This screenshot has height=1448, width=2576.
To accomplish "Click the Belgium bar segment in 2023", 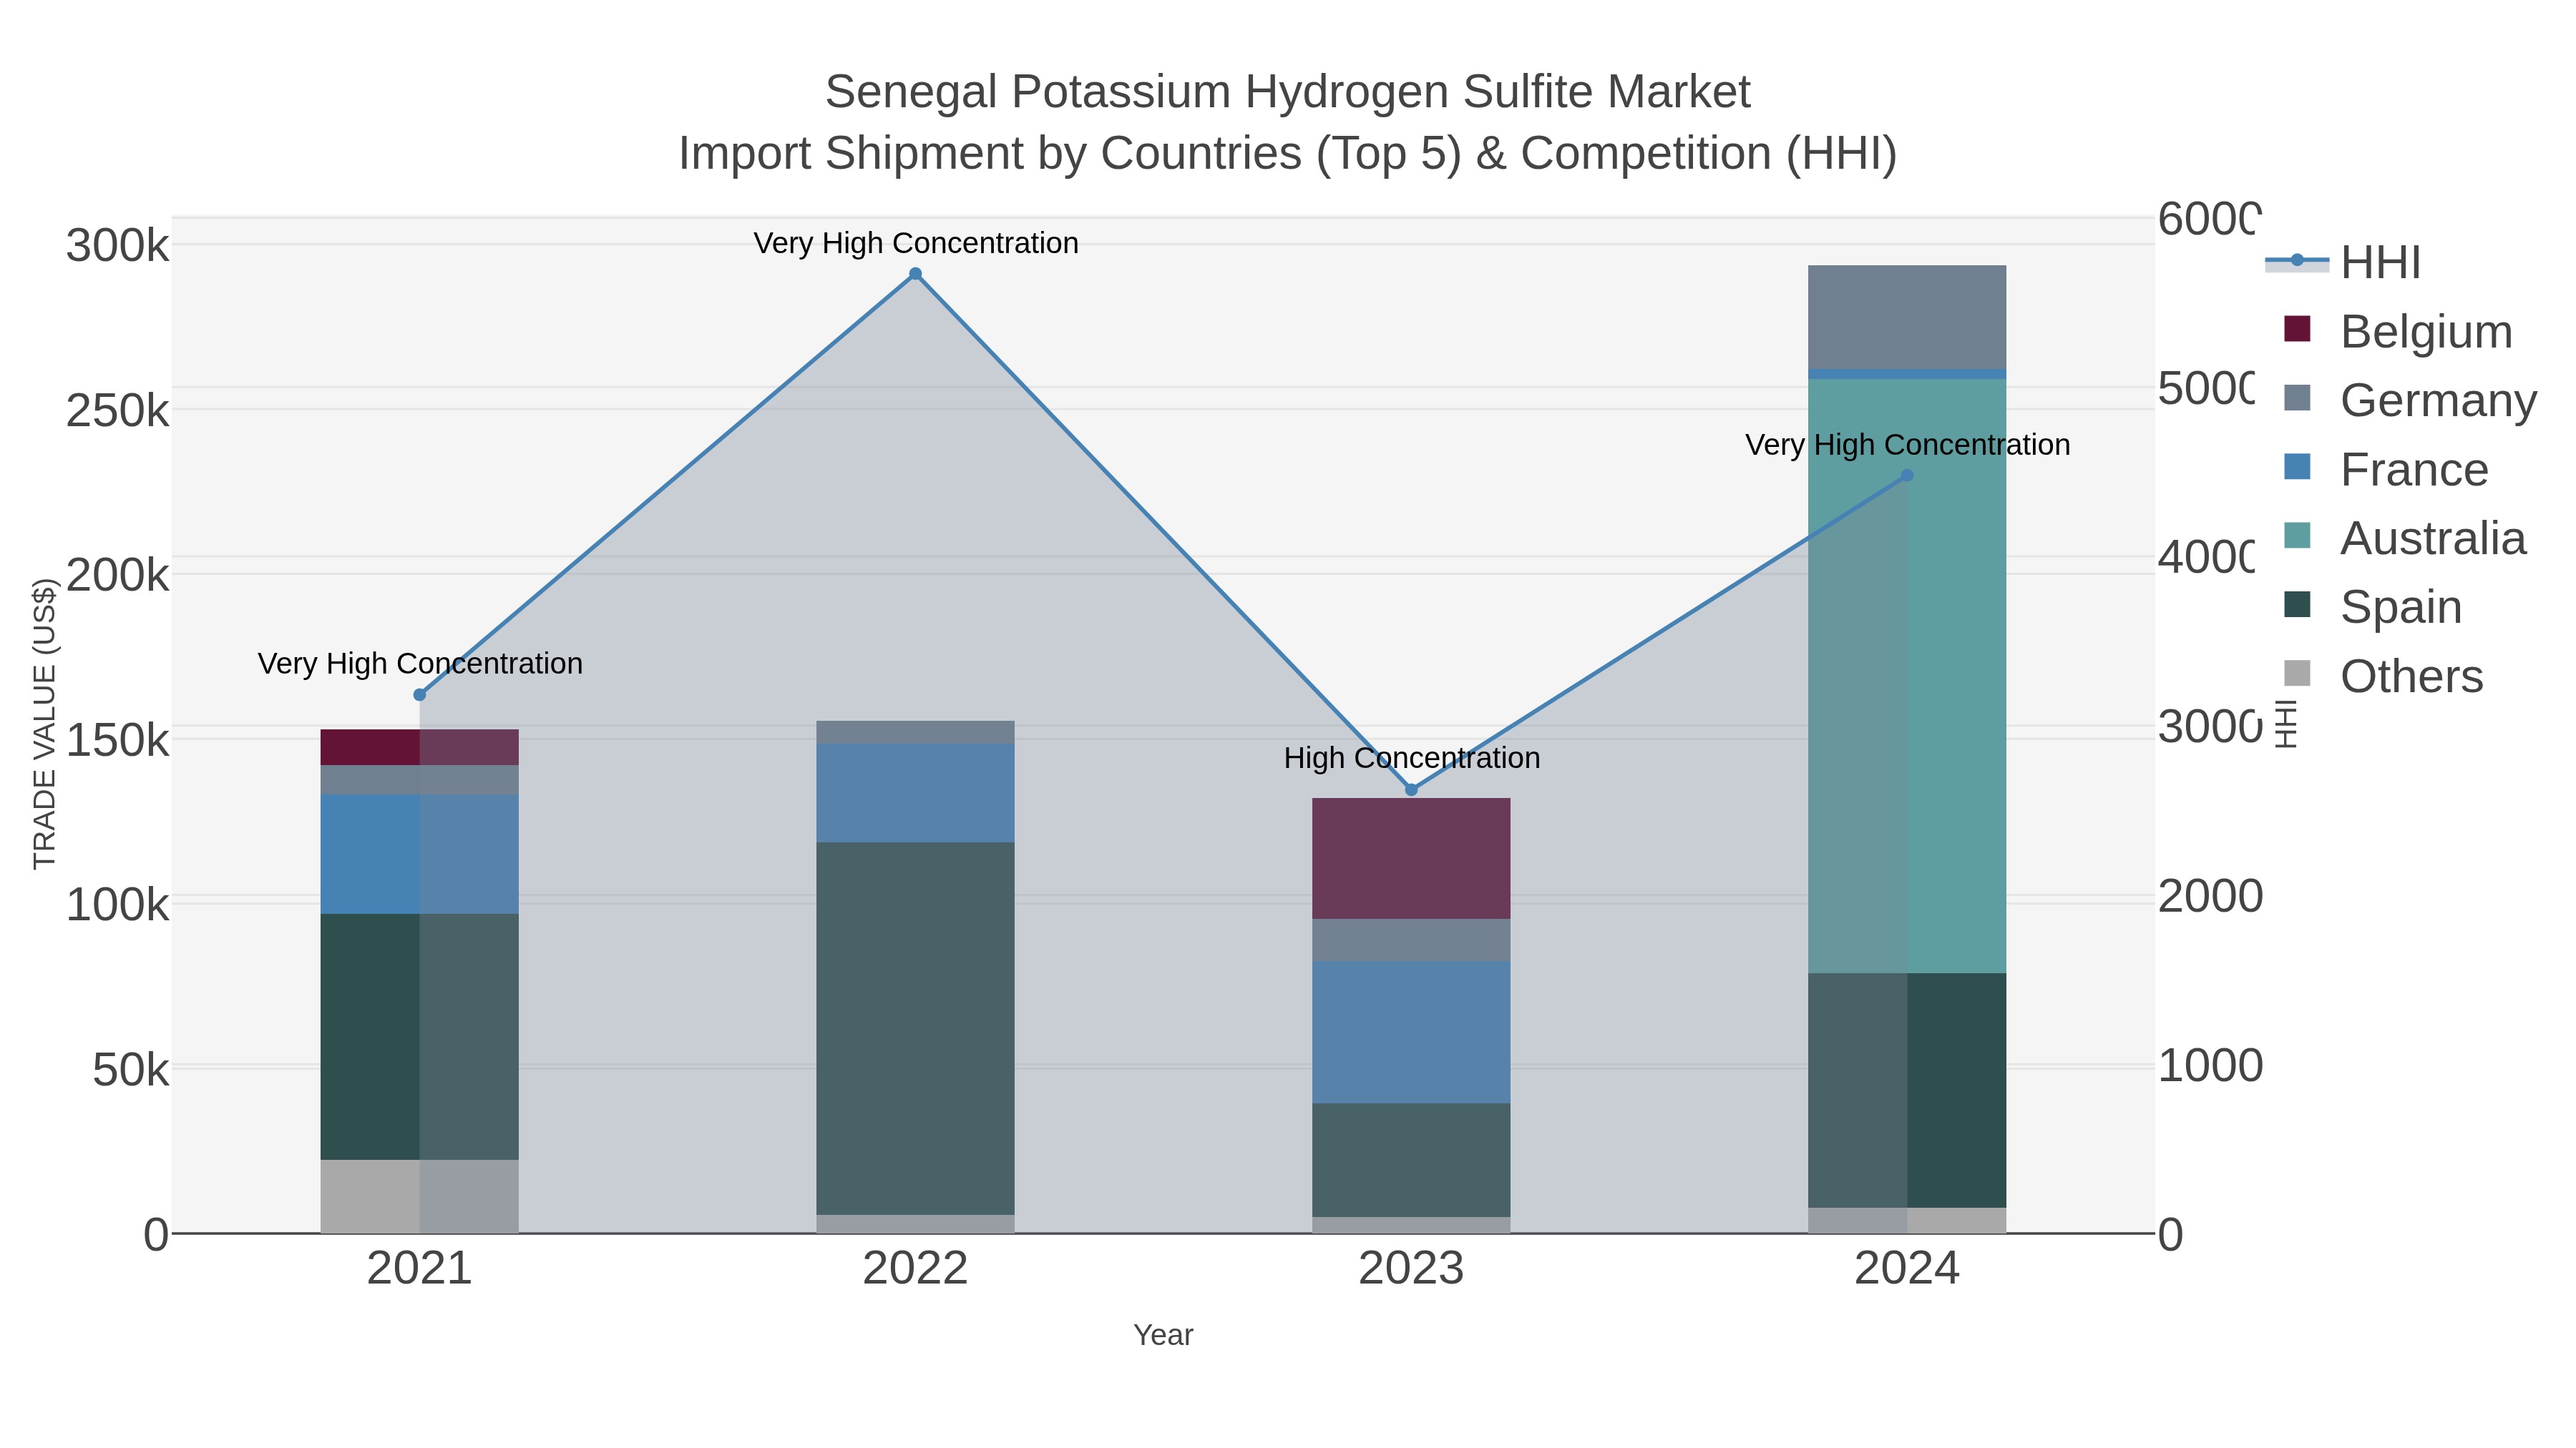I will [x=1411, y=858].
